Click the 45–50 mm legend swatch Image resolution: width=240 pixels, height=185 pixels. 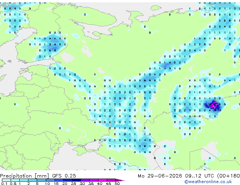point(111,180)
